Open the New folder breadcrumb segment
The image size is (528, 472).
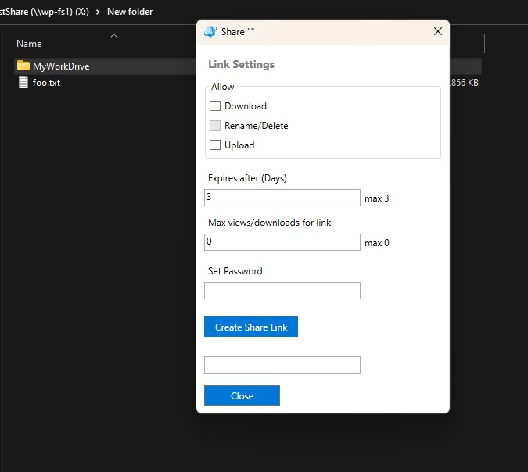coord(130,12)
